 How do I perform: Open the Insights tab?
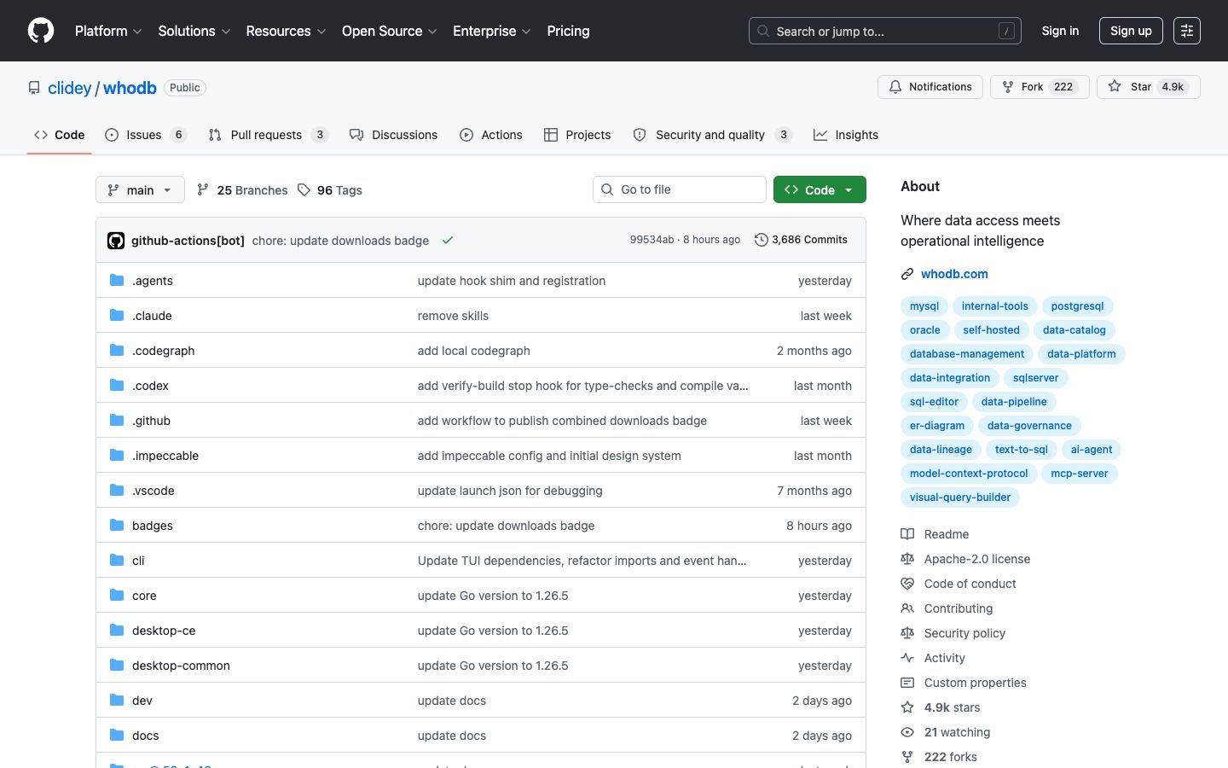click(x=846, y=135)
